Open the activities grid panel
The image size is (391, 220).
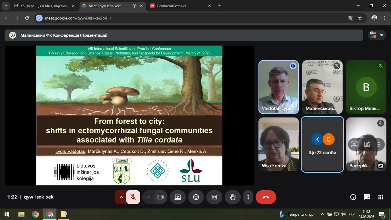pos(381,197)
